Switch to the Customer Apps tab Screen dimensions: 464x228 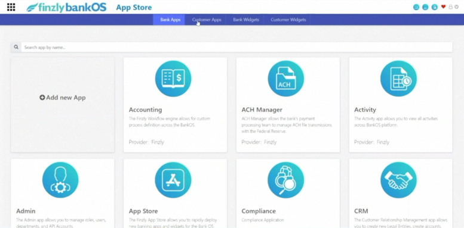pyautogui.click(x=207, y=20)
